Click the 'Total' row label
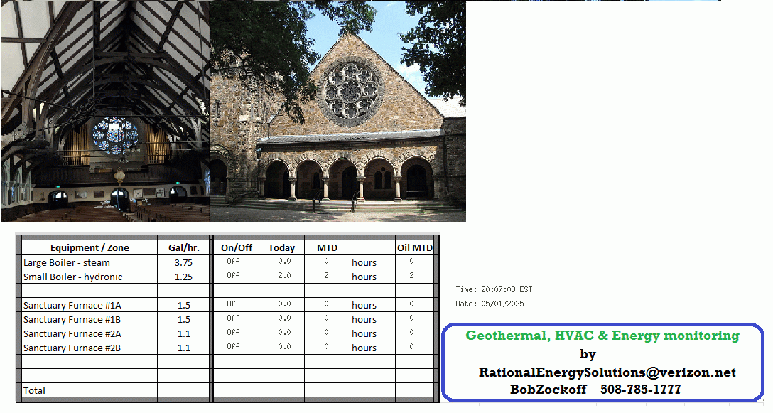The image size is (773, 413). pos(34,391)
